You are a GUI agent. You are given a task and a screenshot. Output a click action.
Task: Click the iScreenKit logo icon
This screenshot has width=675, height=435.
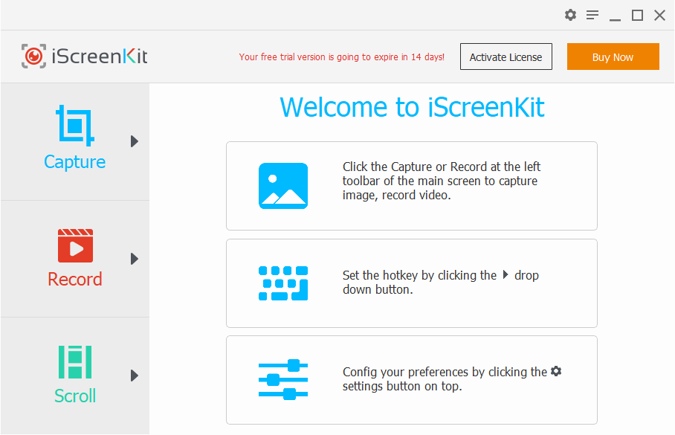(33, 57)
